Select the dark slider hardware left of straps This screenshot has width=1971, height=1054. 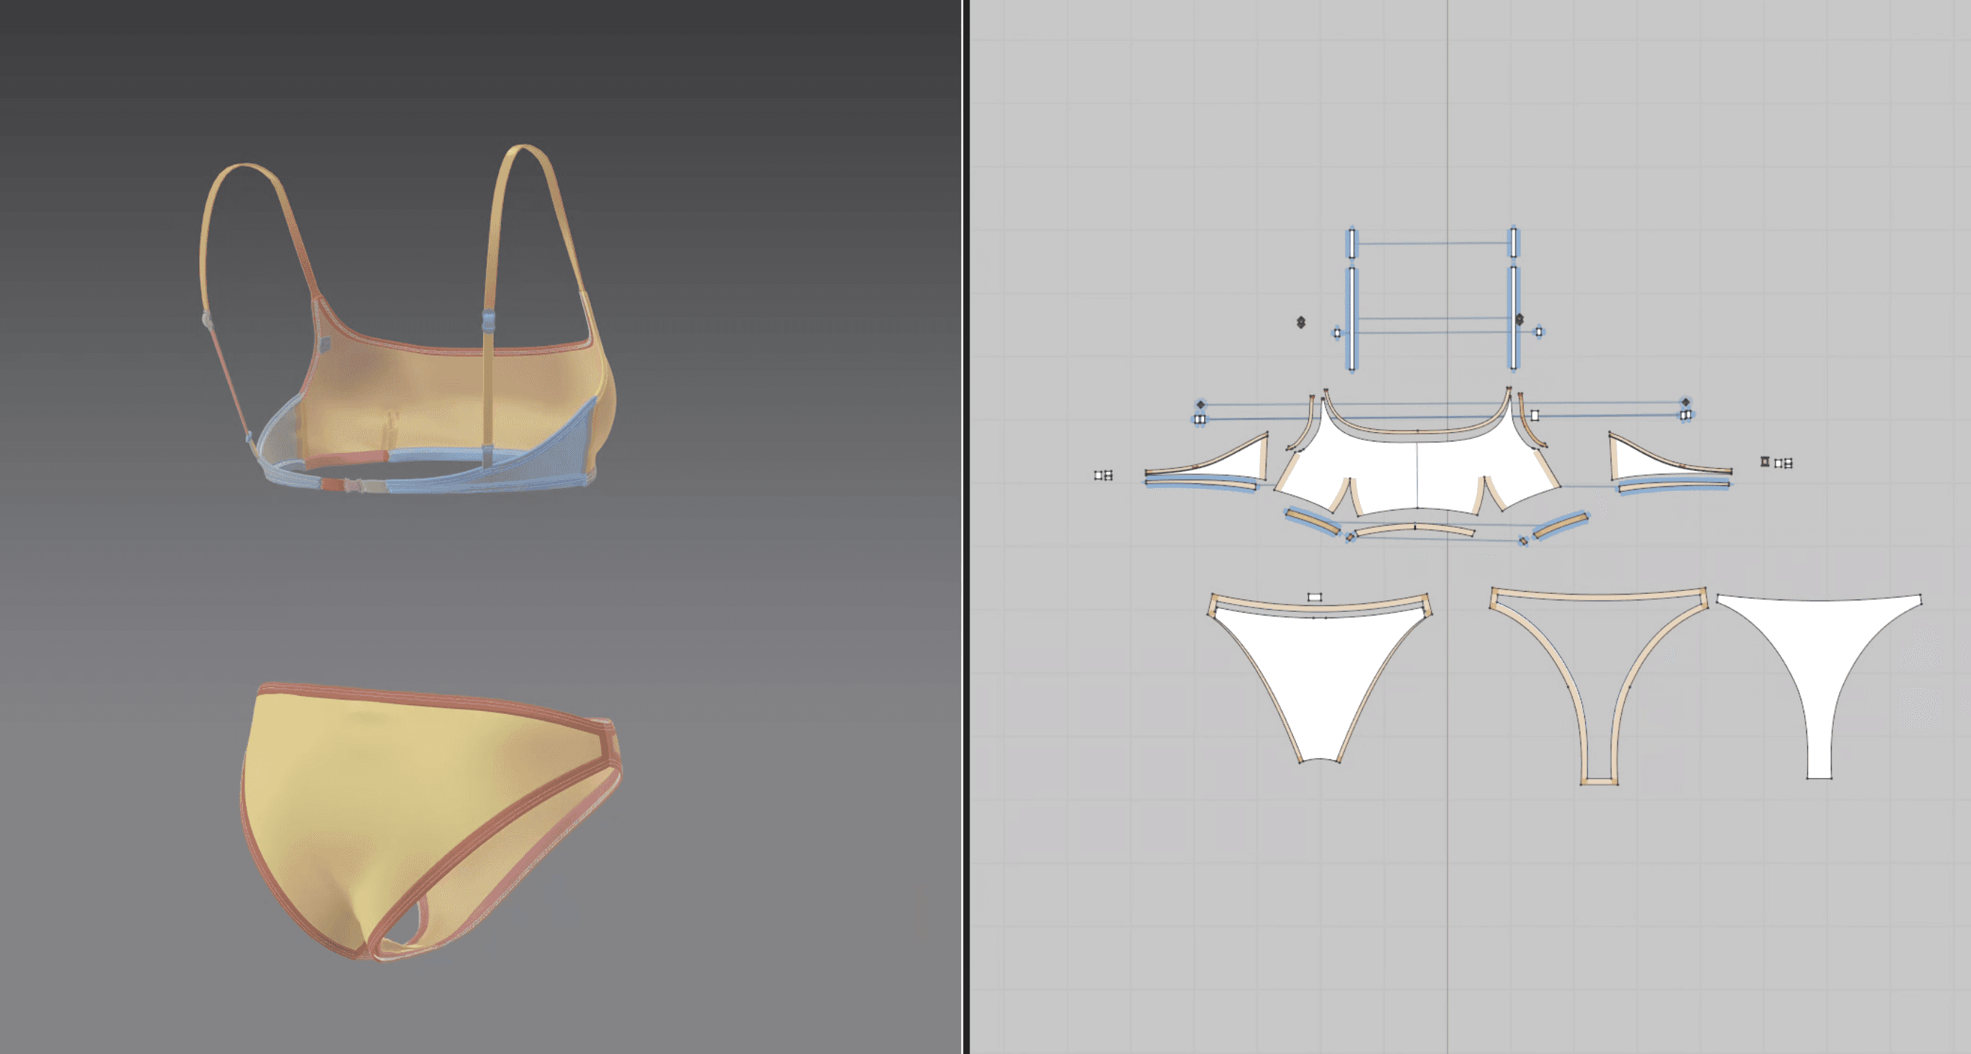1301,322
